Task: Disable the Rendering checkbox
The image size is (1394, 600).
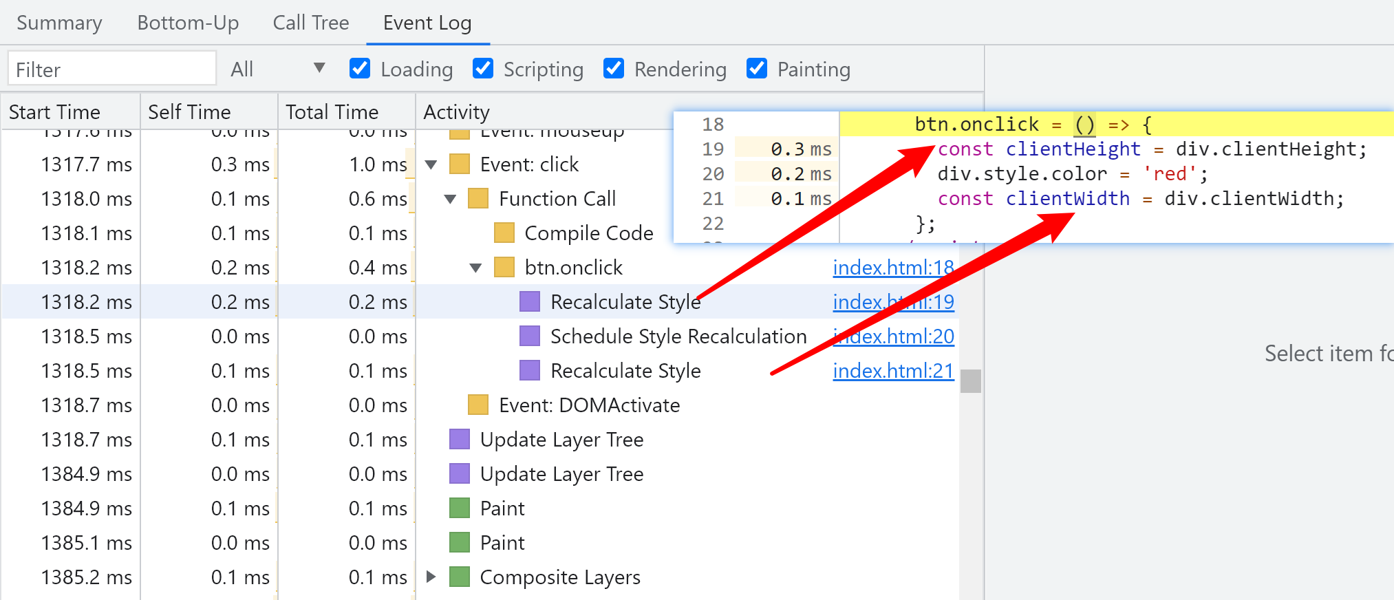Action: click(x=614, y=68)
